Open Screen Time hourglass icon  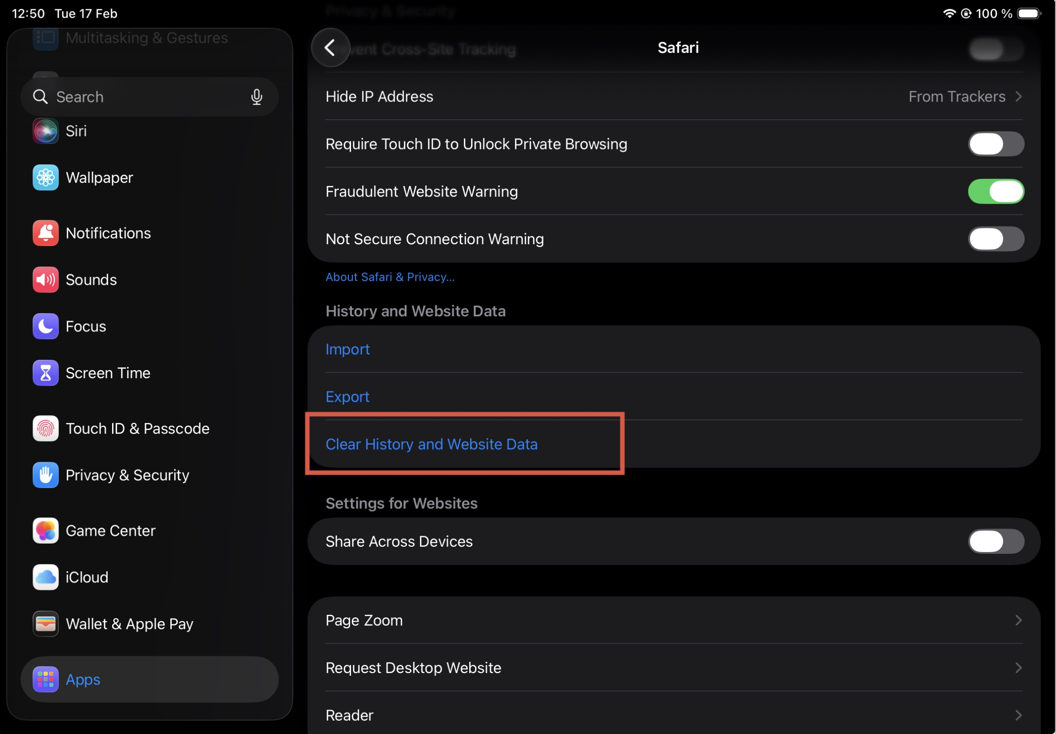[45, 373]
